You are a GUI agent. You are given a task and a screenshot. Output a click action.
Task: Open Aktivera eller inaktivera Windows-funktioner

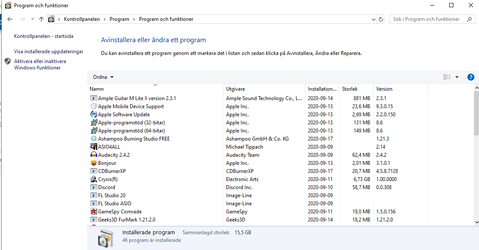click(40, 64)
